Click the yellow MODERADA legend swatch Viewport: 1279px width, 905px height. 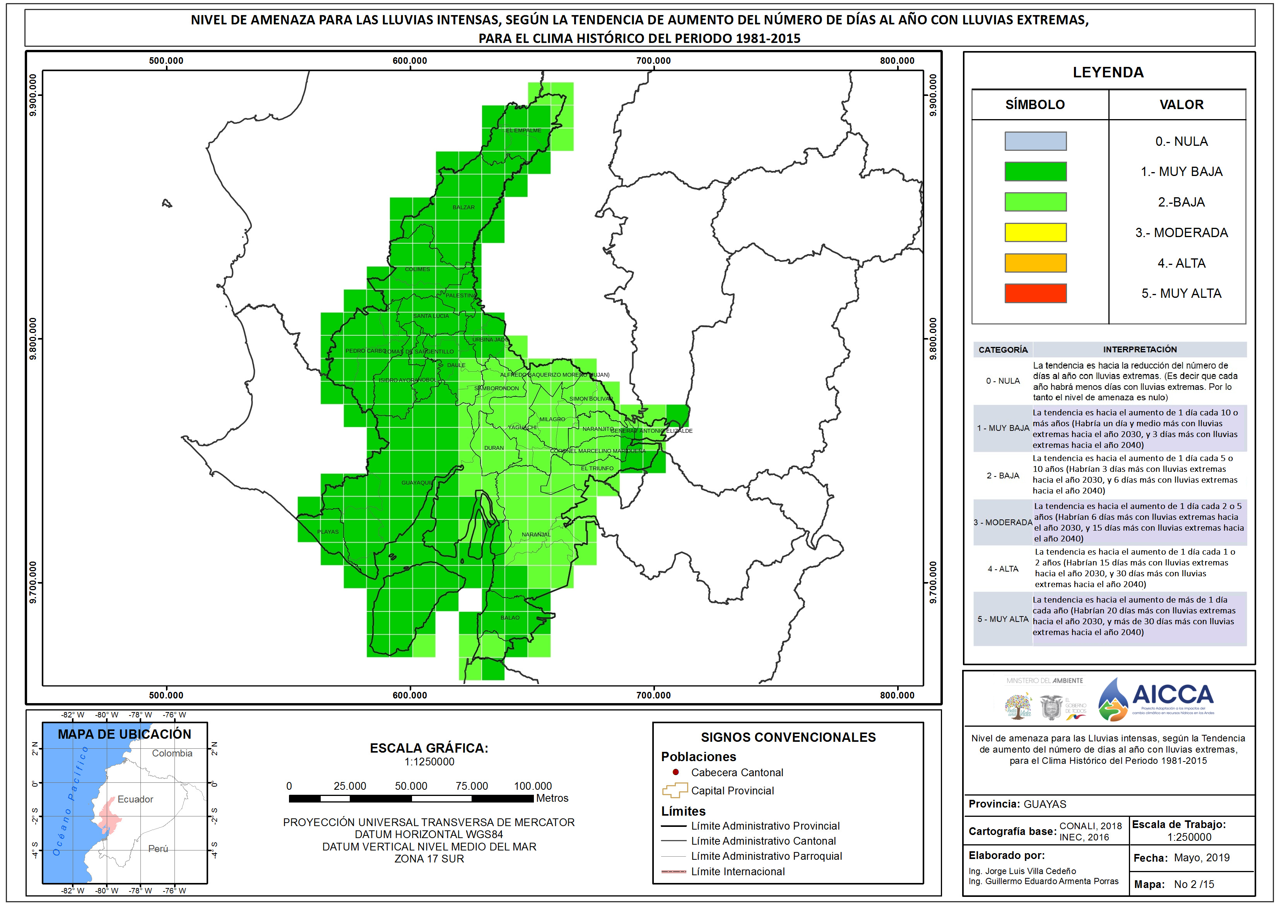1035,232
